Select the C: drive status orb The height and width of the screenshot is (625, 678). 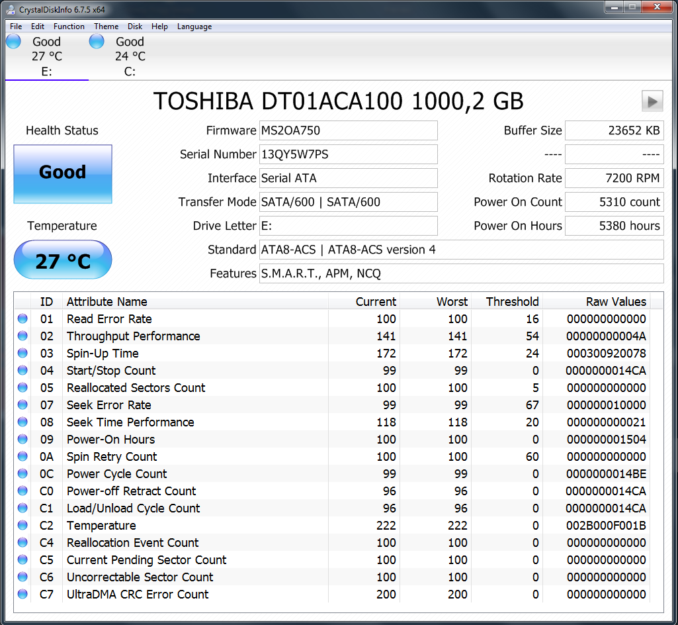(x=97, y=42)
